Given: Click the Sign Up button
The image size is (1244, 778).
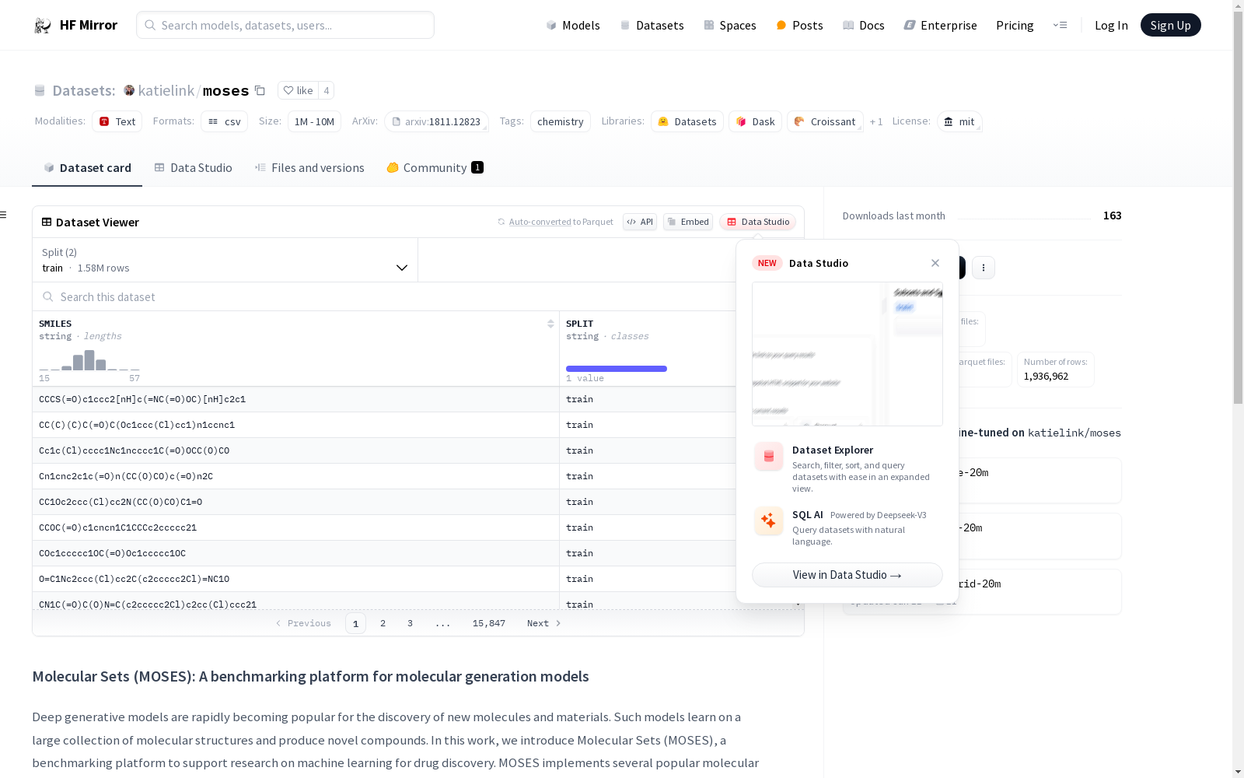Looking at the screenshot, I should coord(1170,25).
